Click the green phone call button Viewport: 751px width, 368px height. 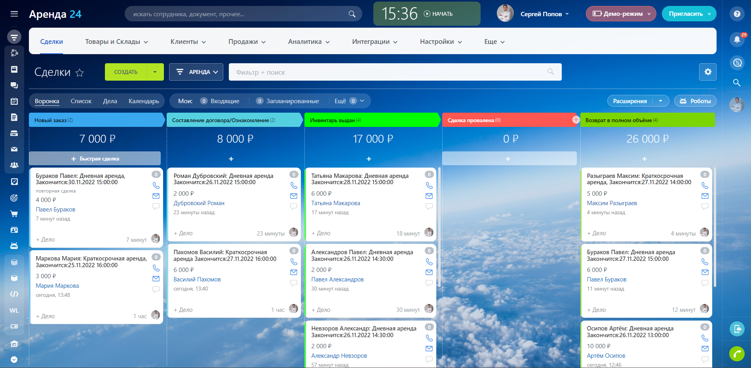[736, 353]
